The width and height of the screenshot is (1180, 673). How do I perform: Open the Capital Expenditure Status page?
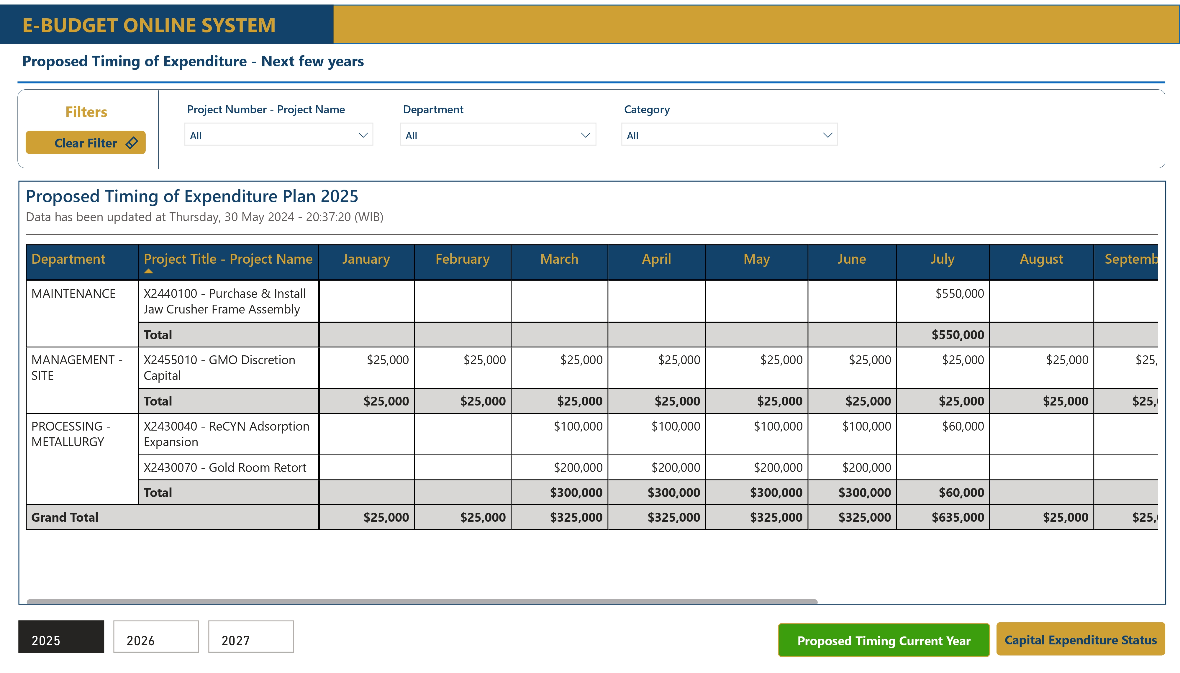click(1081, 640)
